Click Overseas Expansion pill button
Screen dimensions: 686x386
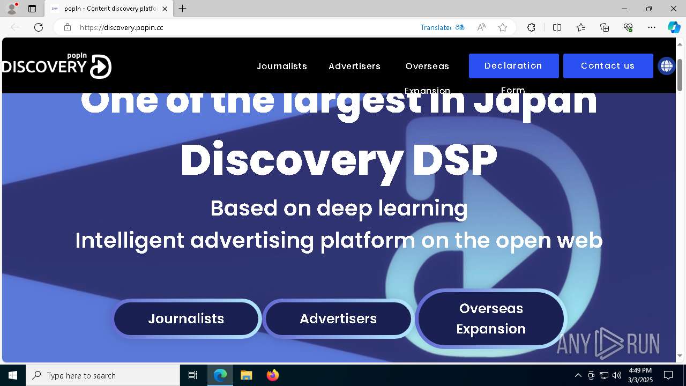[x=491, y=318]
